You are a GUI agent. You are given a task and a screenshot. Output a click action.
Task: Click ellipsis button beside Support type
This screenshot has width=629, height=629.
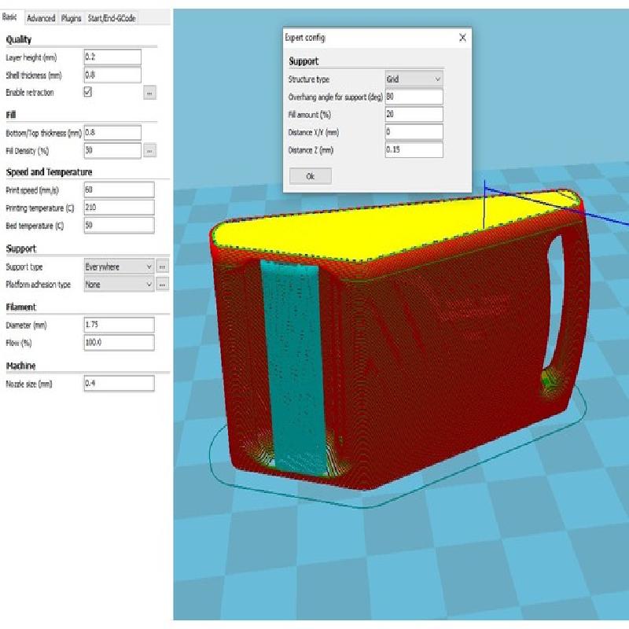coord(163,267)
